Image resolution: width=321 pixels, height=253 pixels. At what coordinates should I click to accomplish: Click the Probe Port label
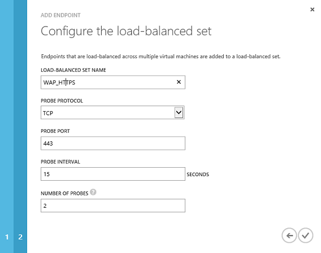tap(55, 131)
